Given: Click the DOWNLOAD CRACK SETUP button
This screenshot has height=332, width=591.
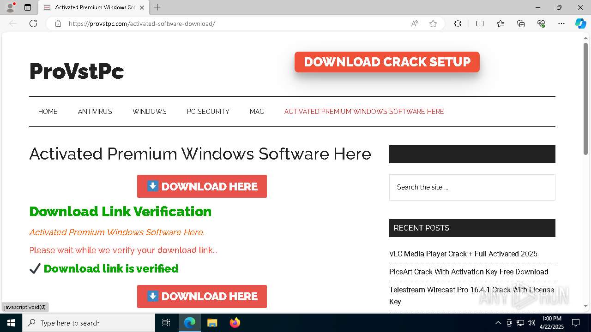Looking at the screenshot, I should pyautogui.click(x=387, y=62).
